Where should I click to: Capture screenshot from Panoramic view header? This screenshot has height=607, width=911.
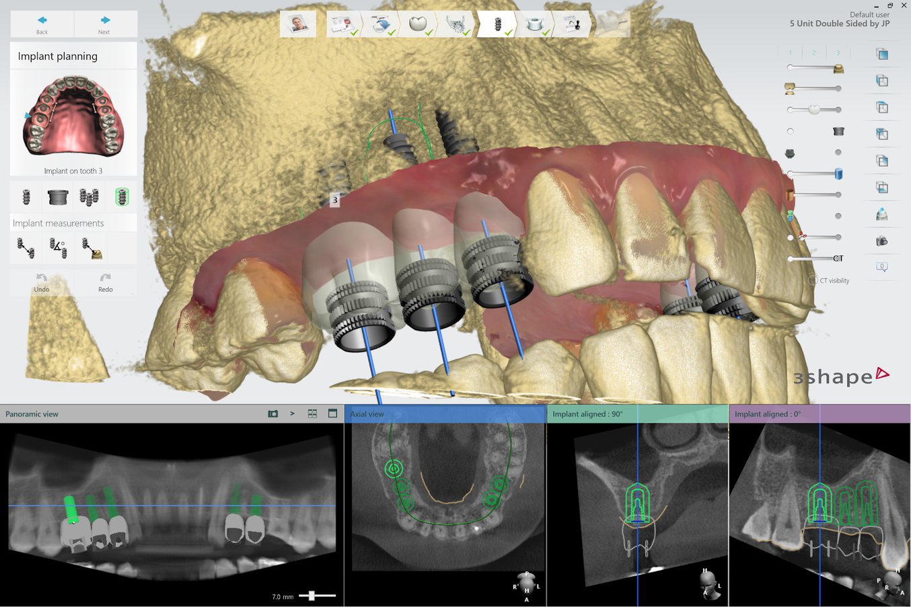(272, 414)
